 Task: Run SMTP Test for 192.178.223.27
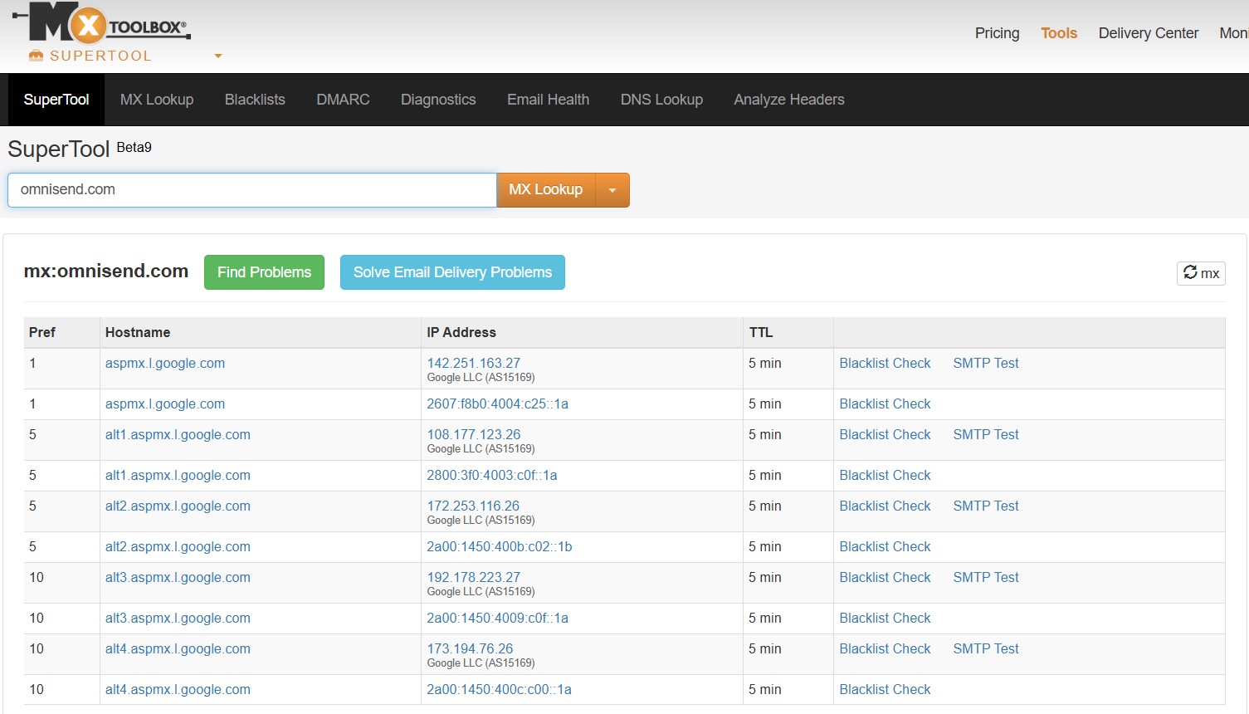[986, 577]
